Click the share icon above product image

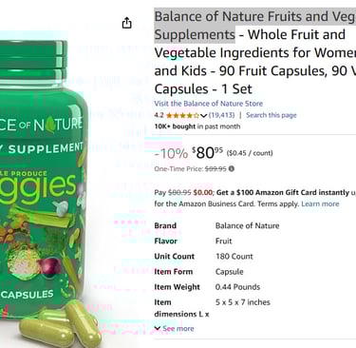pyautogui.click(x=127, y=23)
